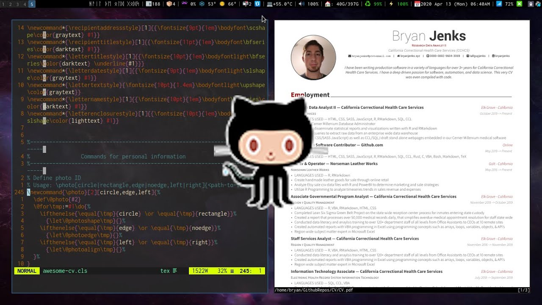Click the blue signal strength icon
The image size is (542, 305).
[x=499, y=4]
